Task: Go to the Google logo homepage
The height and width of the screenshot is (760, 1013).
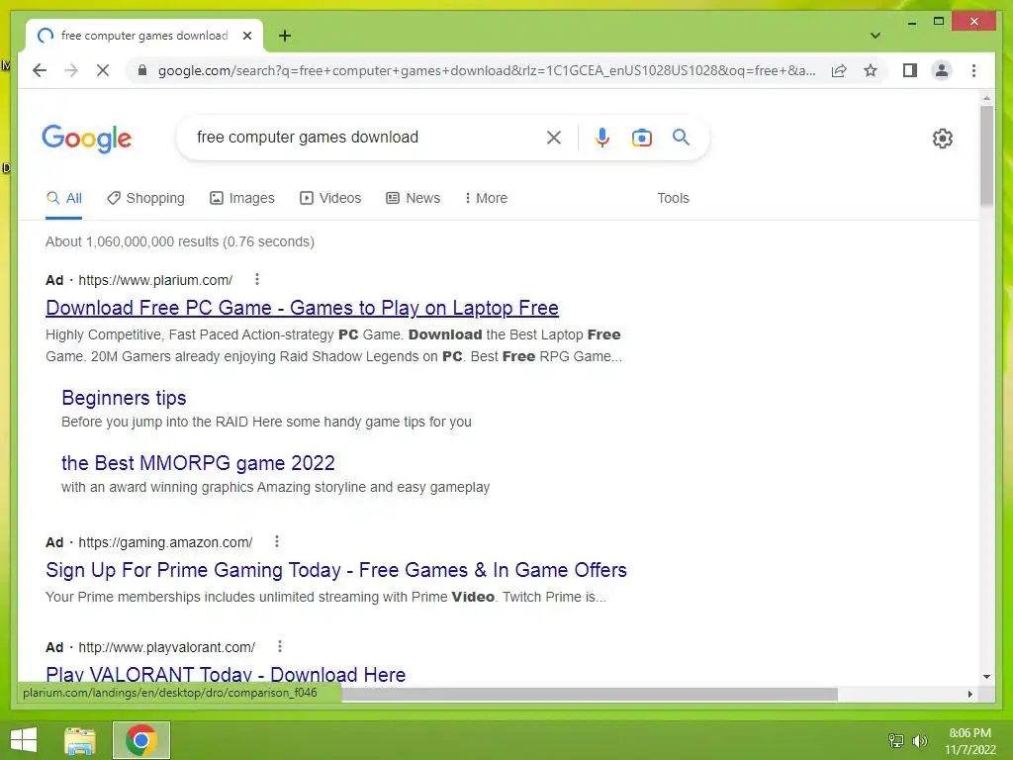Action: [x=87, y=139]
